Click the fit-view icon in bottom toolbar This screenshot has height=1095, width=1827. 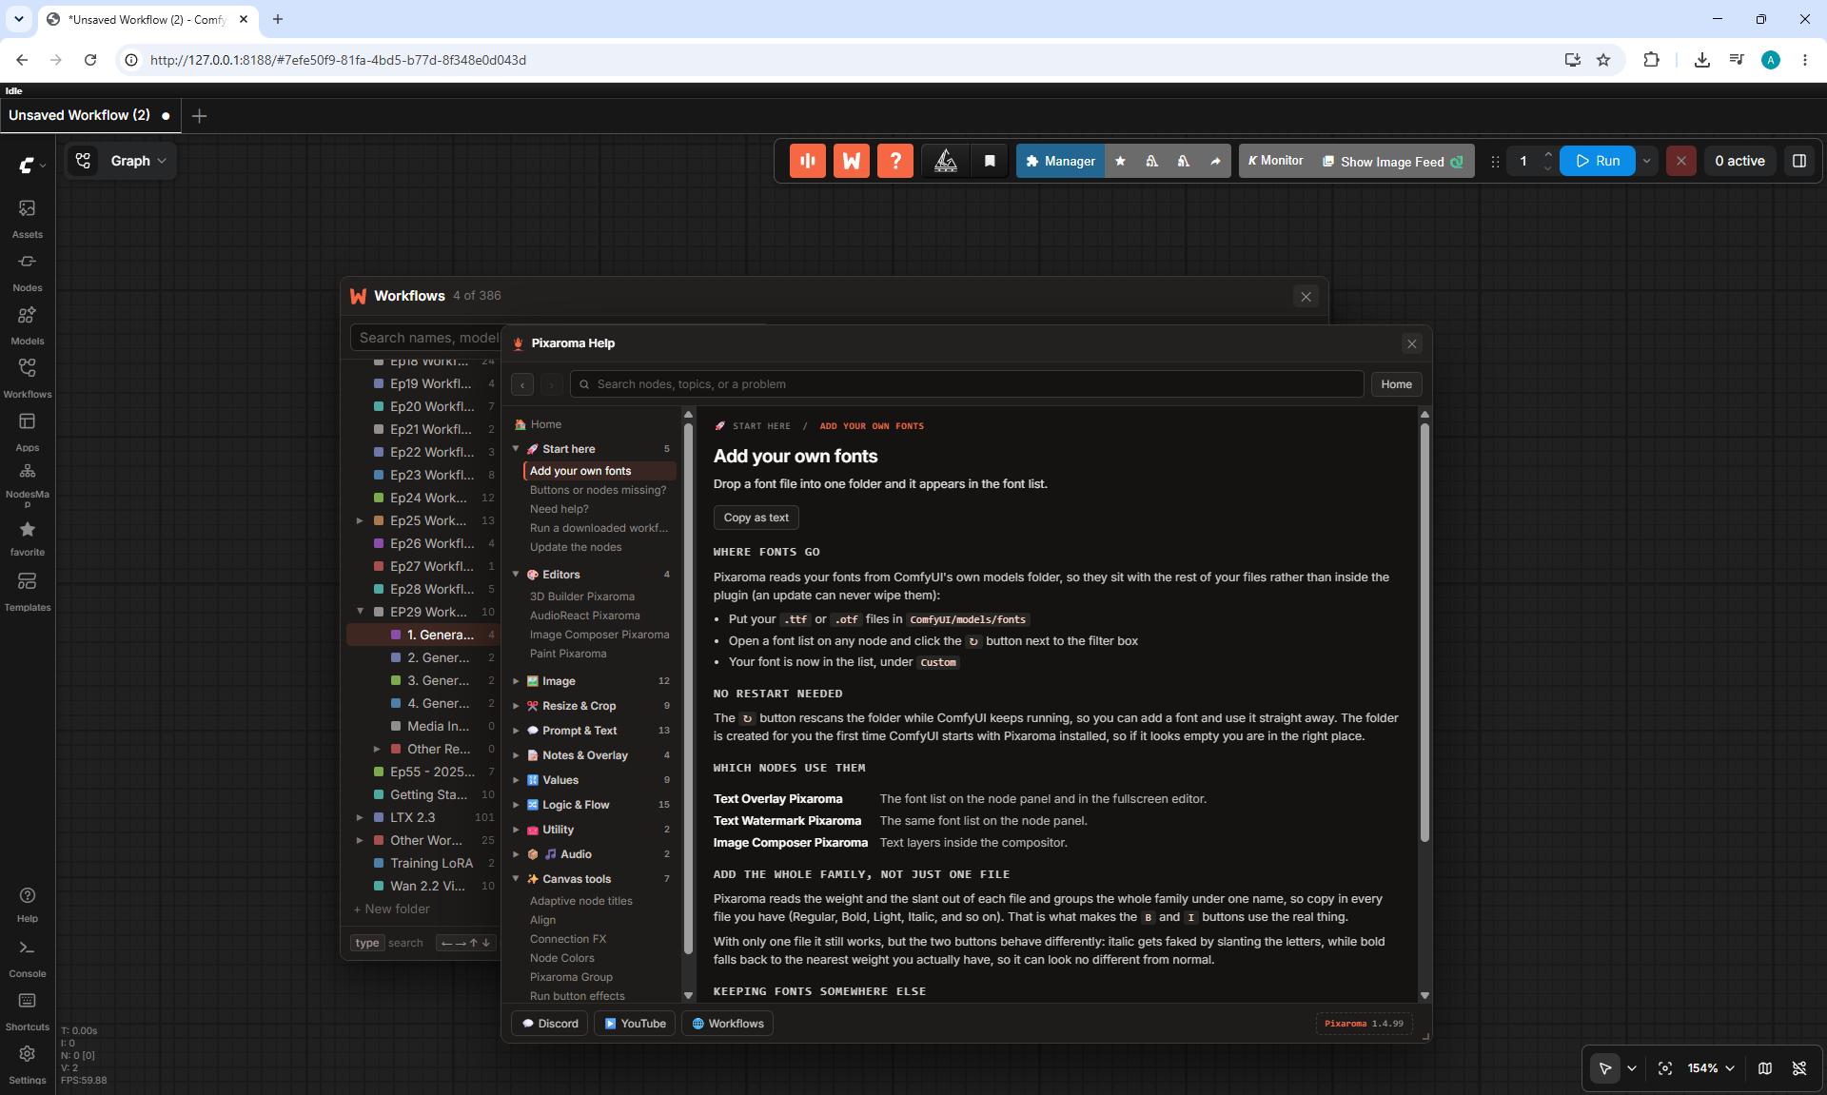pos(1664,1068)
